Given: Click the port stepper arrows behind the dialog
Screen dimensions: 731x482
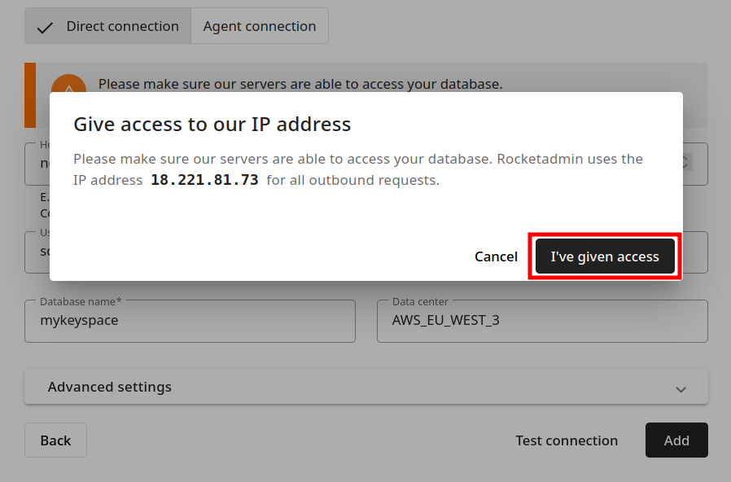Looking at the screenshot, I should (687, 163).
